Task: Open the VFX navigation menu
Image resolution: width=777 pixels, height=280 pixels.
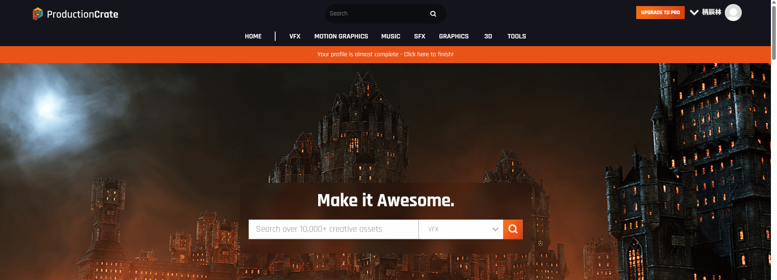Action: tap(295, 36)
